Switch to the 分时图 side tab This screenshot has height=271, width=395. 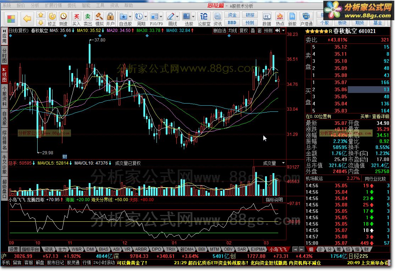coord(4,56)
